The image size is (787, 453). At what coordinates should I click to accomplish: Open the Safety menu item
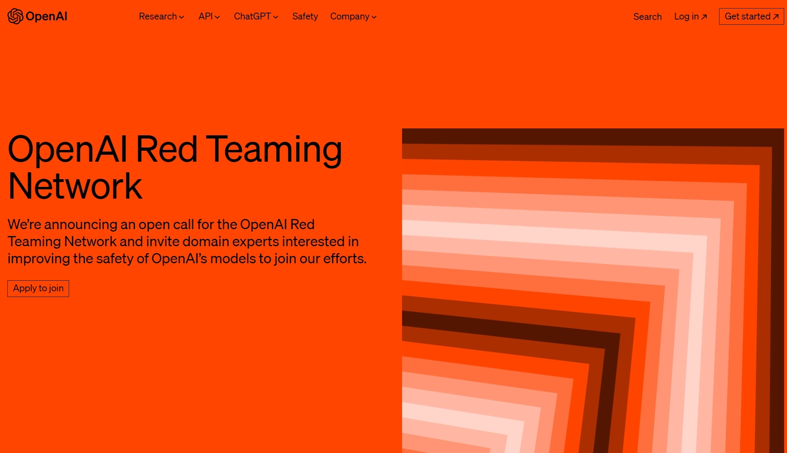[304, 16]
